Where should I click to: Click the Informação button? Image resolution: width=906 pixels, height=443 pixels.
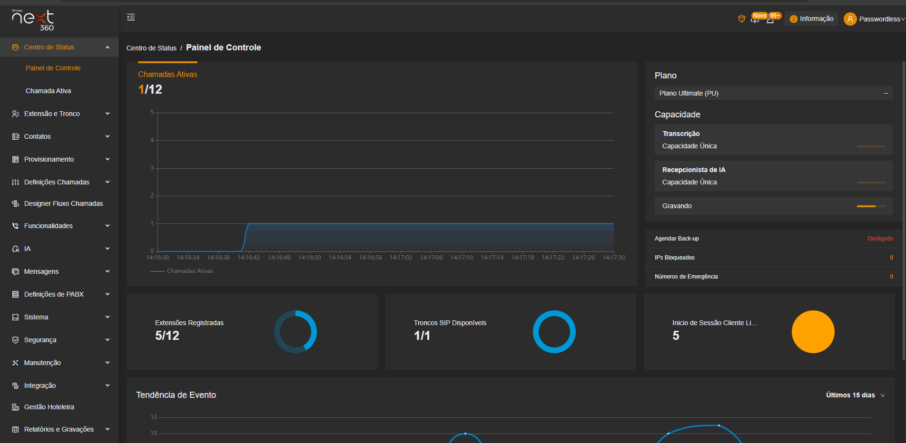tap(811, 19)
